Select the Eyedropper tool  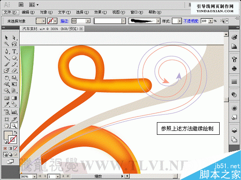click(x=7, y=104)
